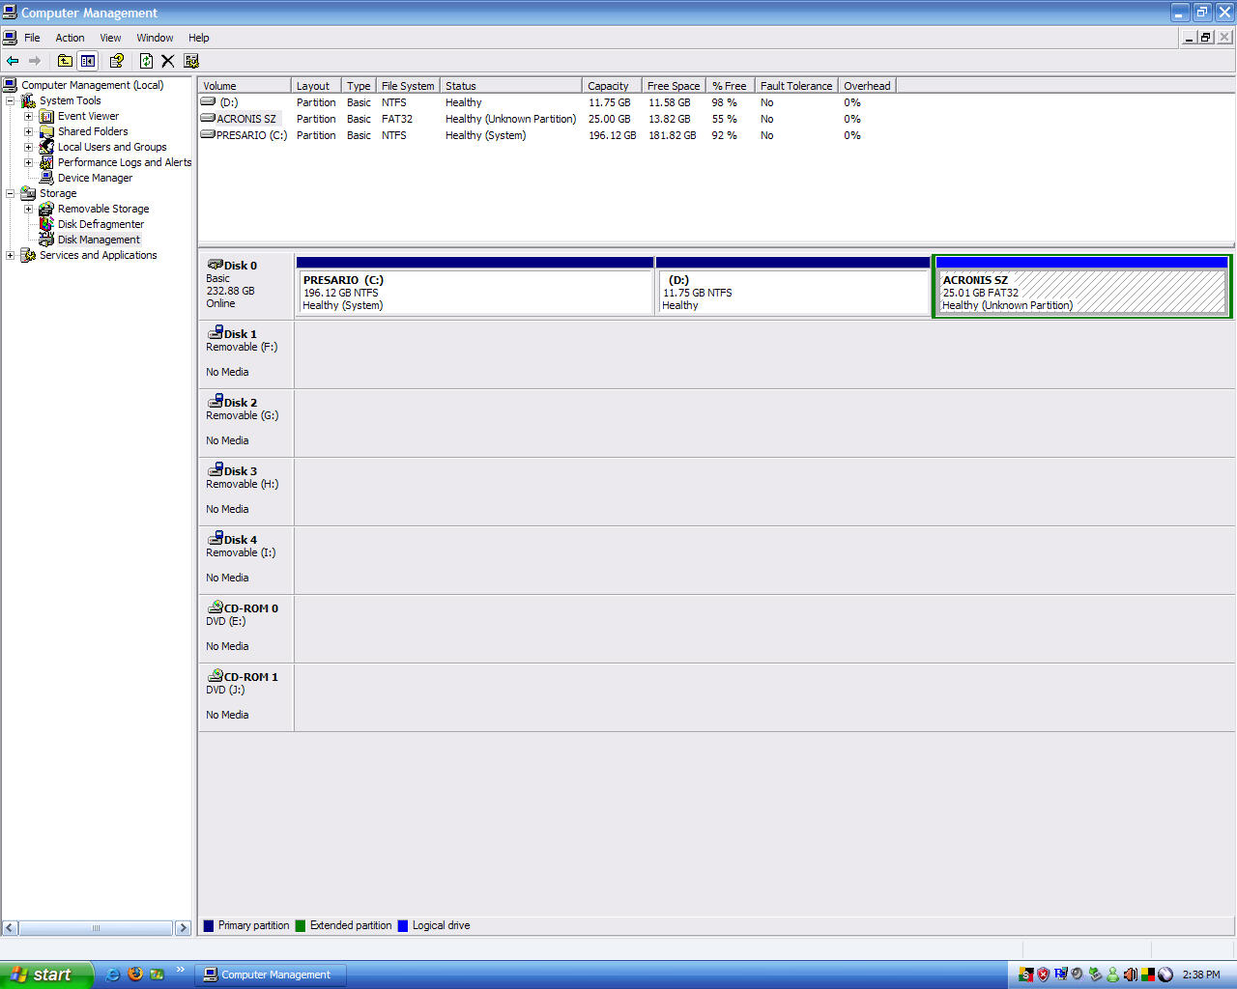Expand Services and Applications node
Image resolution: width=1237 pixels, height=989 pixels.
coord(11,255)
